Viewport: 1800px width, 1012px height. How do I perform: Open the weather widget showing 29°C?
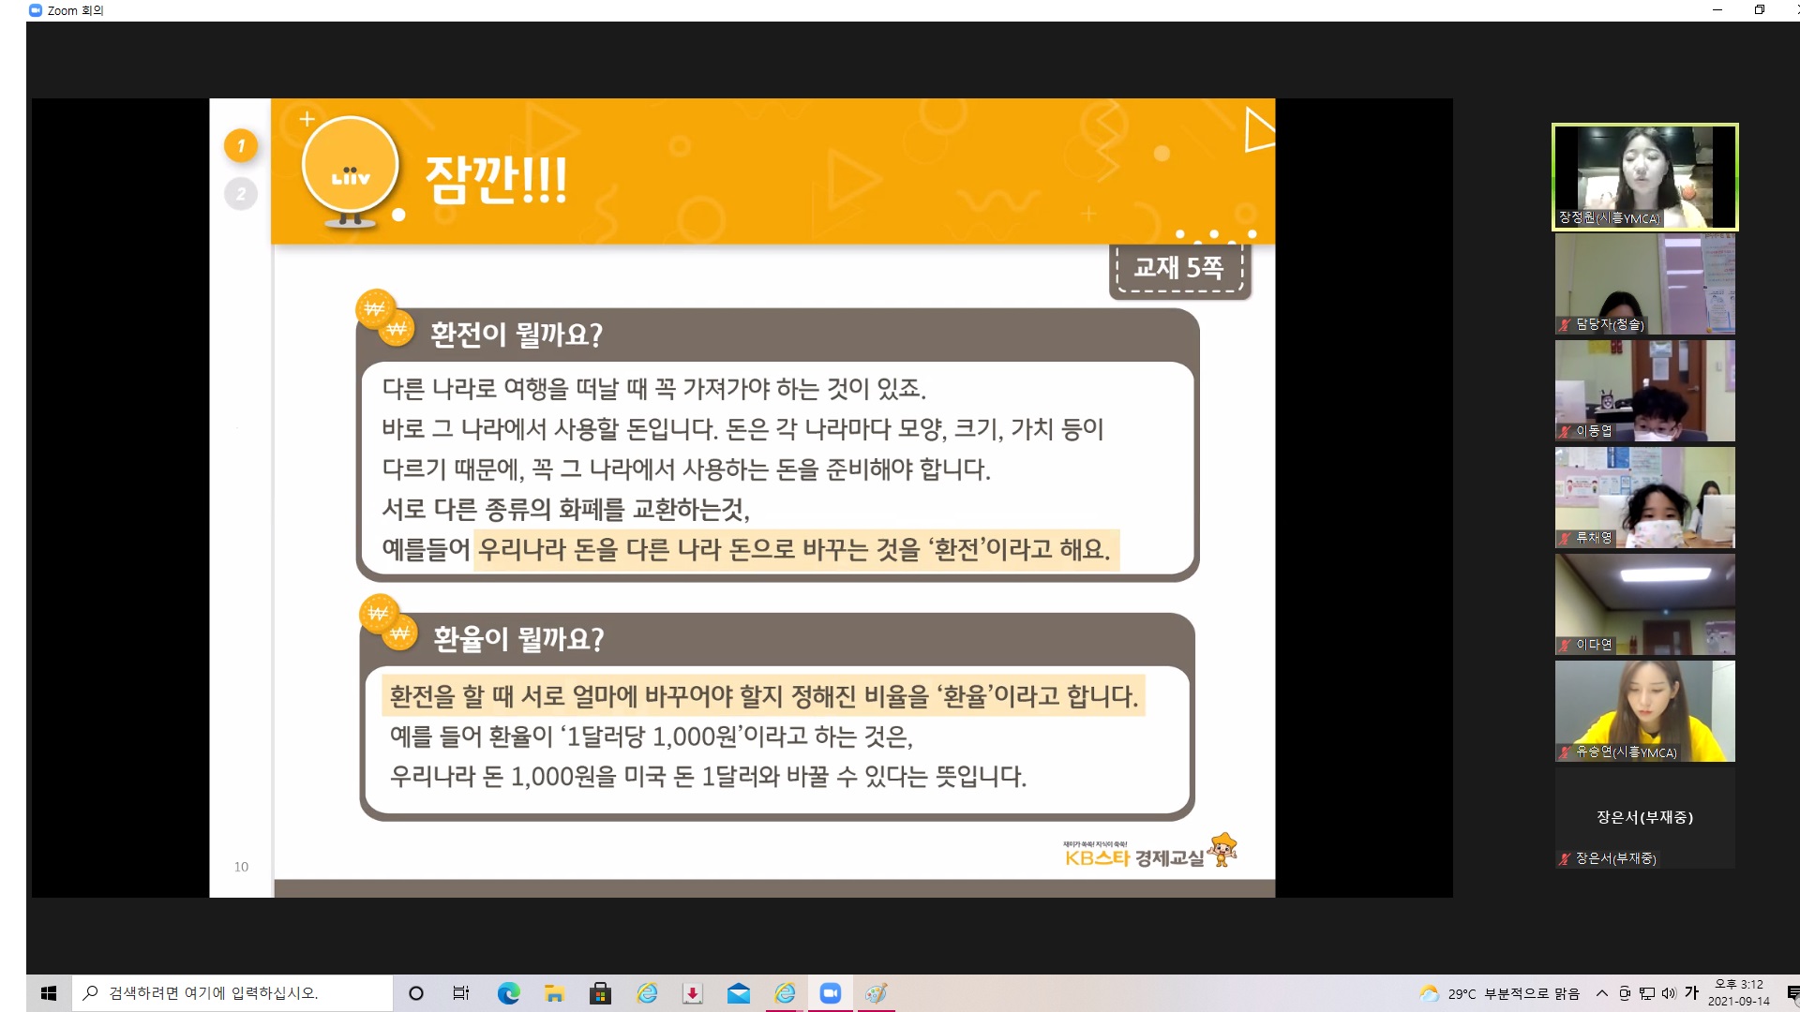coord(1499,993)
